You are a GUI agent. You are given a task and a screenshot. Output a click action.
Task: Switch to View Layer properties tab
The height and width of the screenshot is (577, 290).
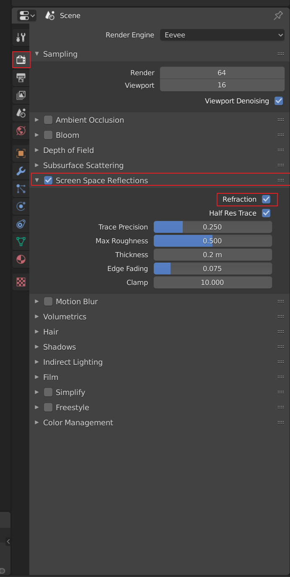21,95
